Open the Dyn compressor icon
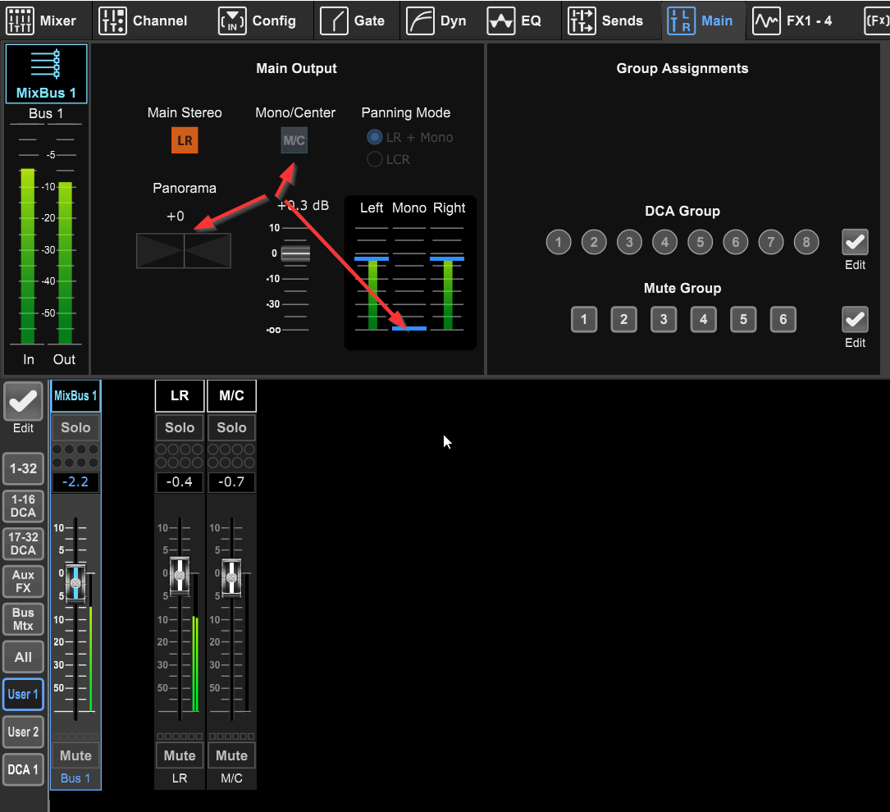The image size is (890, 812). click(x=420, y=21)
